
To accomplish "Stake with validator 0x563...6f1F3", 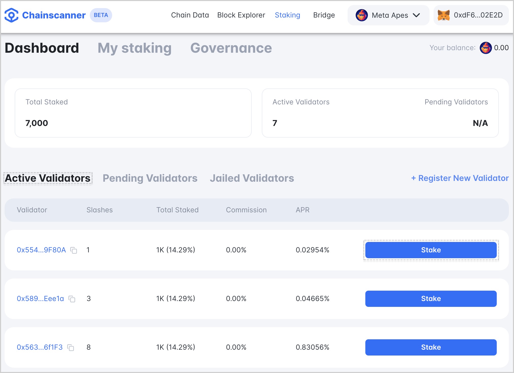I will point(431,347).
